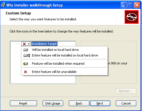142x111 pixels.
Task: Close the Wix installer setup window
Action: [x=137, y=5]
